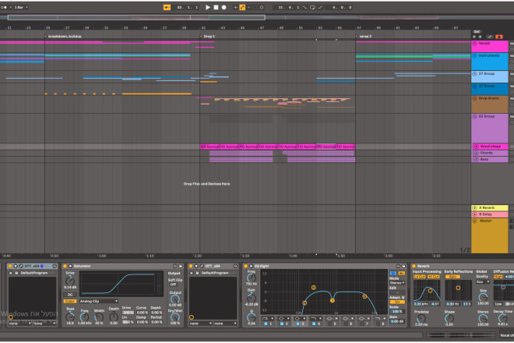Click the arrangement position field 53. 1. 1

pyautogui.click(x=188, y=7)
